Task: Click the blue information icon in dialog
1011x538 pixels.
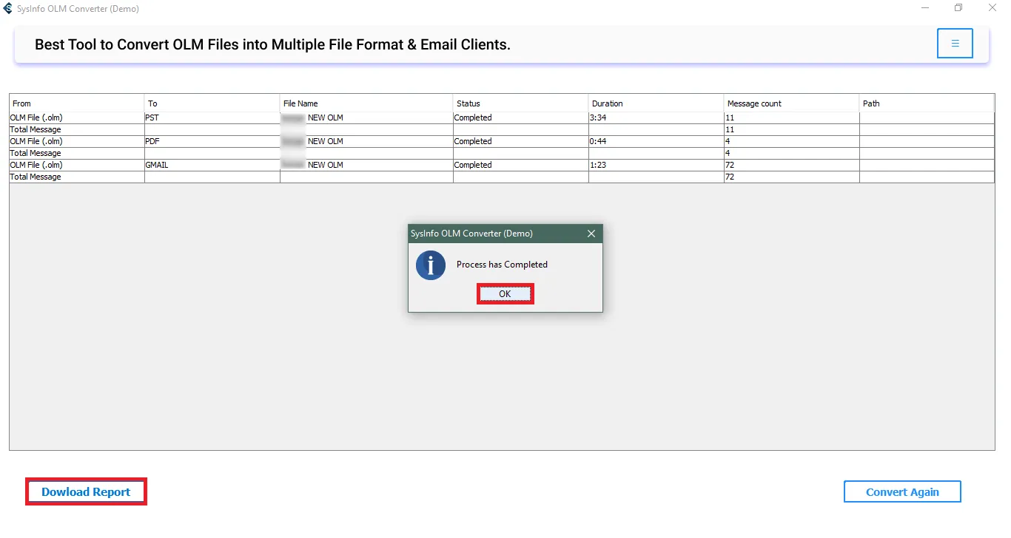Action: [x=430, y=265]
